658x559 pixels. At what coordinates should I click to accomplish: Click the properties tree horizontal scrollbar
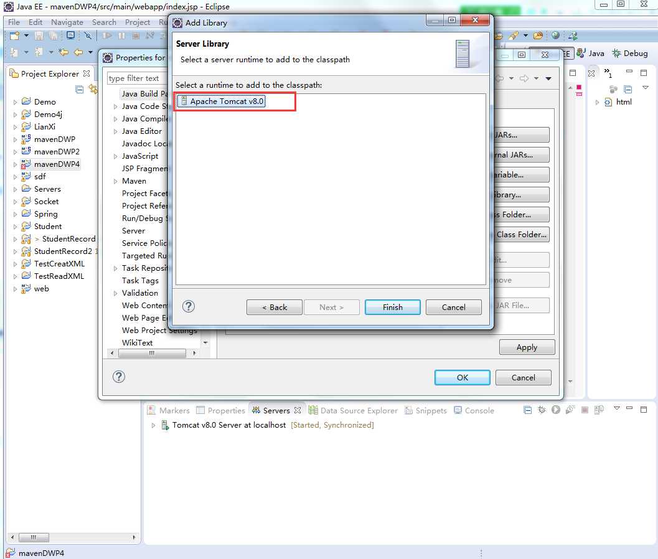coord(153,354)
